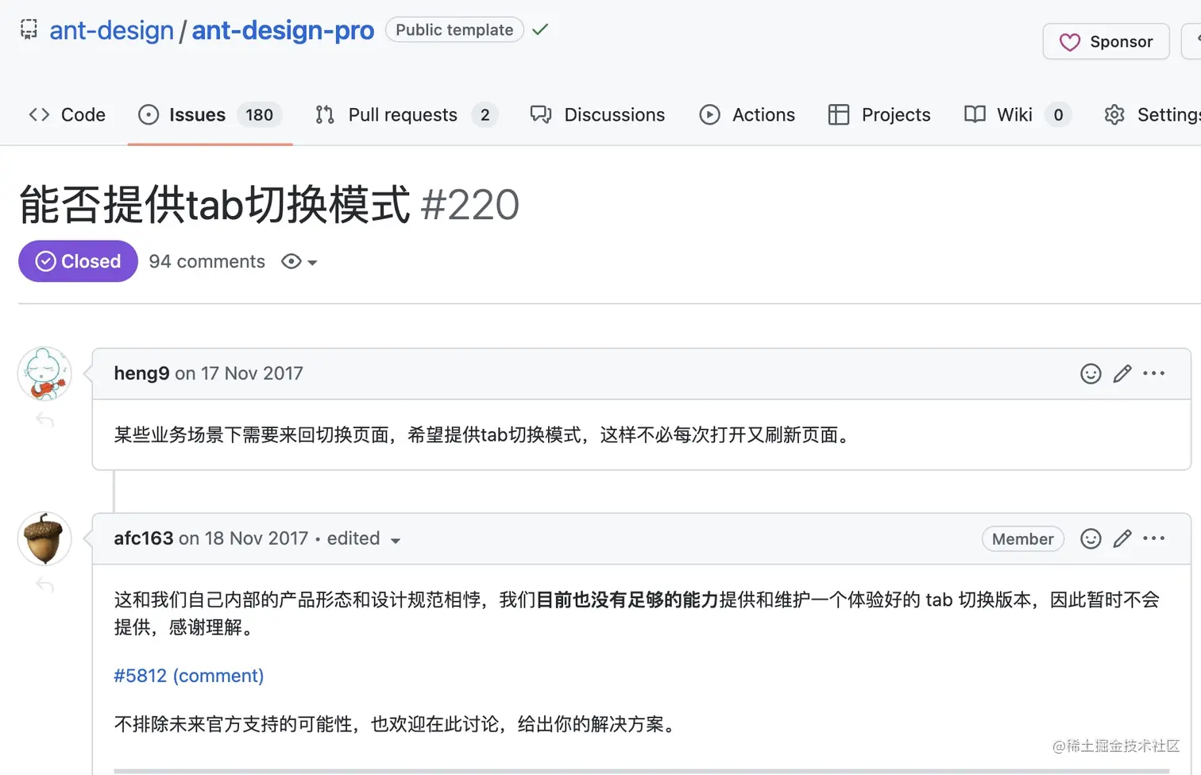This screenshot has width=1201, height=775.
Task: Click the Member badge on afc163's comment
Action: pyautogui.click(x=1023, y=538)
